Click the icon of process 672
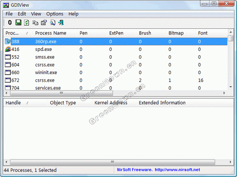This screenshot has height=177, width=237. [x=8, y=80]
